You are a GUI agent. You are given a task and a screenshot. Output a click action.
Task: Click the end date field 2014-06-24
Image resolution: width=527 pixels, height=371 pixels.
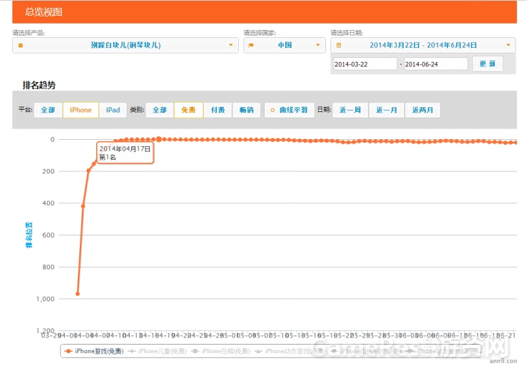(x=436, y=64)
